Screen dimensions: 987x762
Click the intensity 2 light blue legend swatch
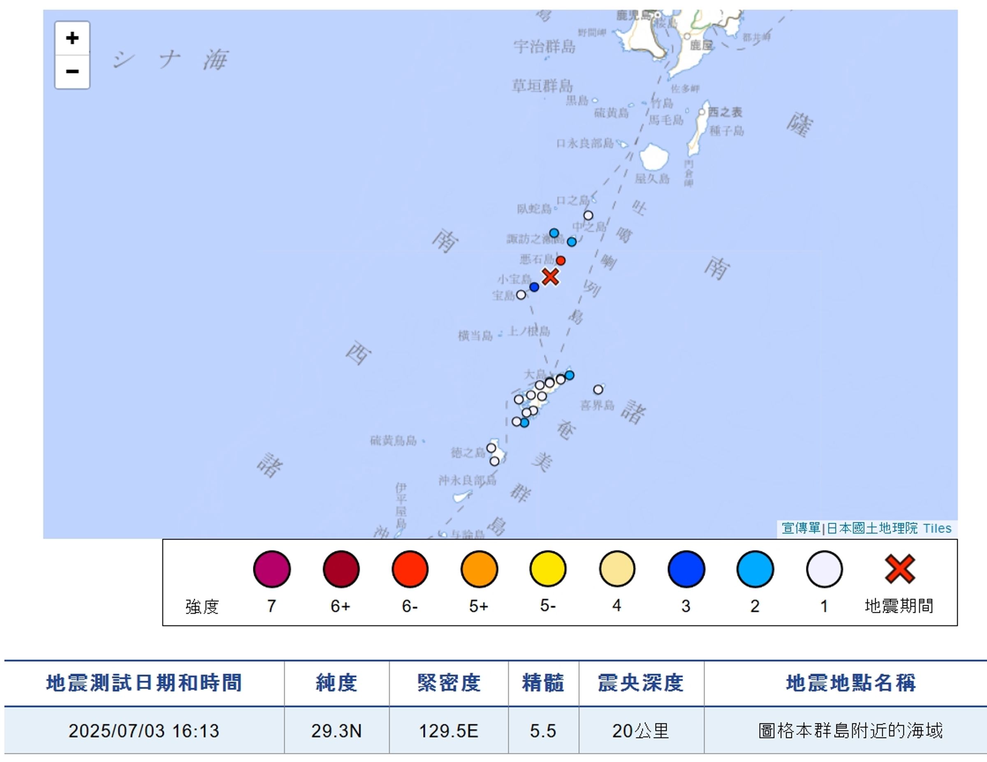(755, 569)
